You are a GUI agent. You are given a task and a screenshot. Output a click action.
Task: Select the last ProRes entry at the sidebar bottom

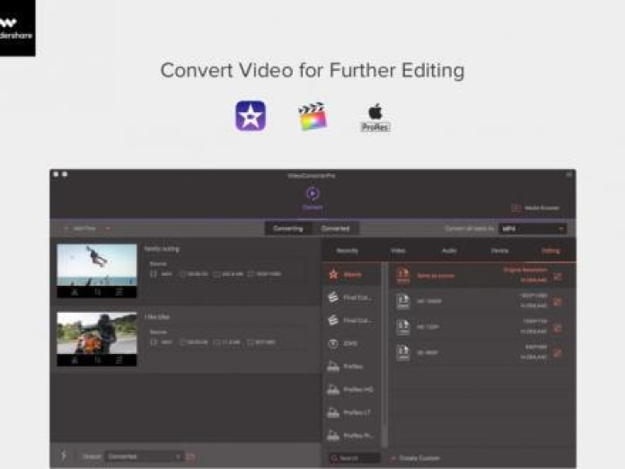click(351, 436)
